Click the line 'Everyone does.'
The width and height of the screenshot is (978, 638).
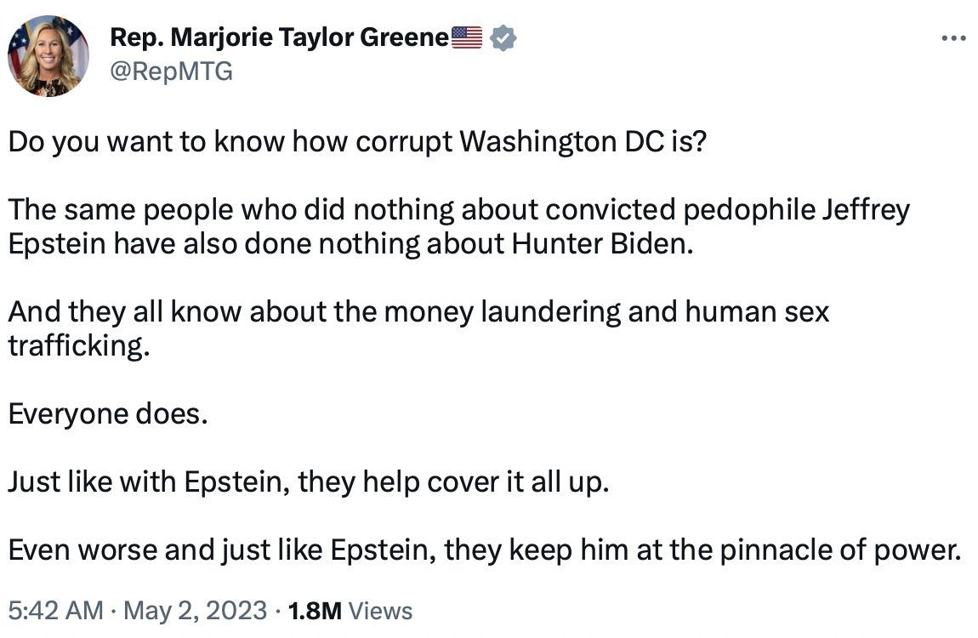[107, 414]
